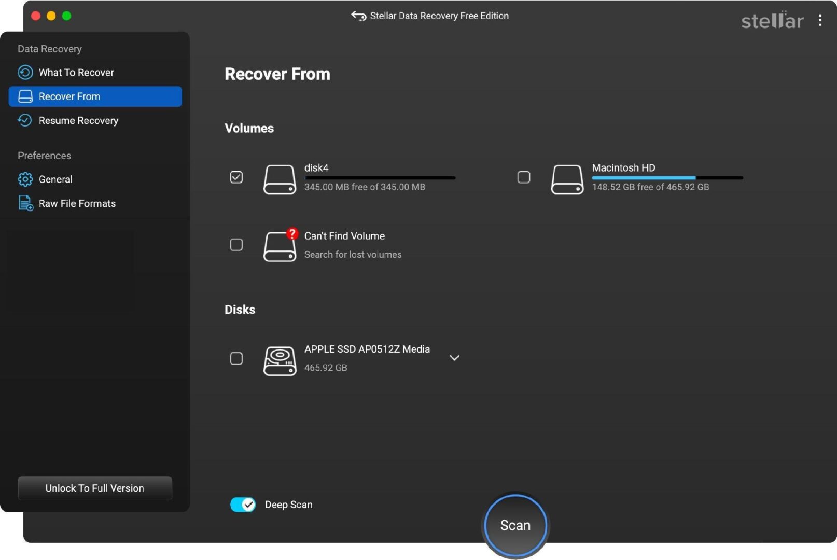Click the Raw File Formats document icon
The width and height of the screenshot is (837, 560).
tap(25, 203)
